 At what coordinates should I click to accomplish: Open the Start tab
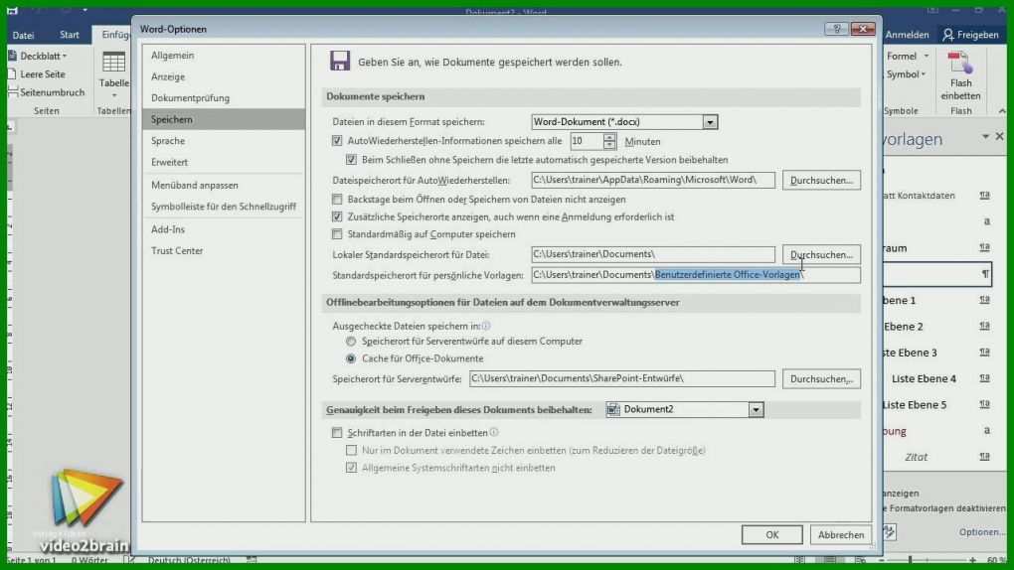click(x=70, y=35)
